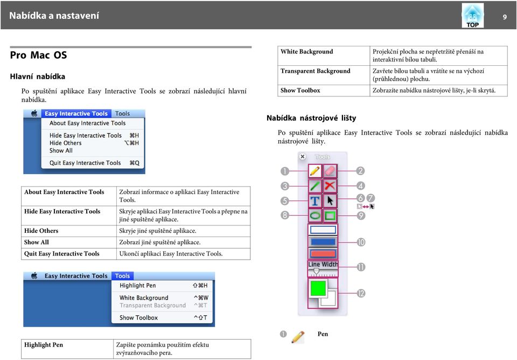Open the highlighted Easy Interactive Tools menu title
The width and height of the screenshot is (517, 360).
point(76,114)
